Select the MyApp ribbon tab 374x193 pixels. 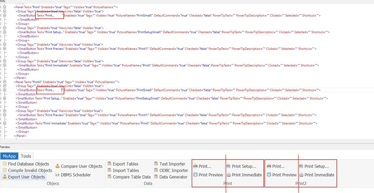pyautogui.click(x=9, y=156)
